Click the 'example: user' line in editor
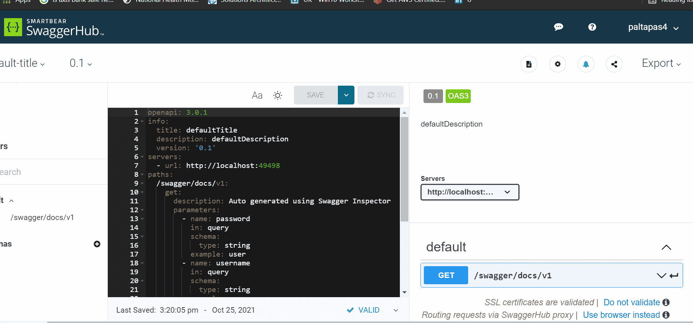Screen dimensions: 693x323 point(218,254)
